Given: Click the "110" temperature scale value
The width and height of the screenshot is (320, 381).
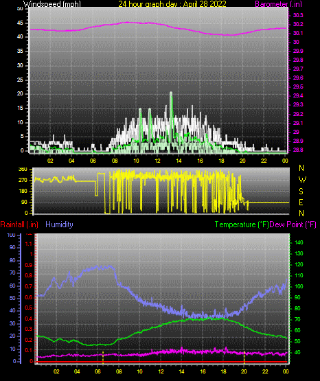Looking at the screenshot, I should (x=299, y=275).
